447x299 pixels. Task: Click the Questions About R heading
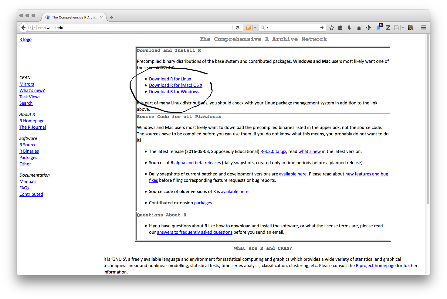pyautogui.click(x=162, y=215)
